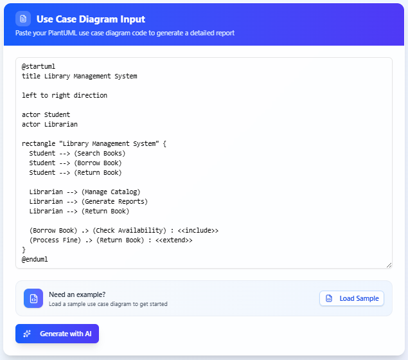Click the 'Use Case Diagram Input' heading

pos(91,19)
